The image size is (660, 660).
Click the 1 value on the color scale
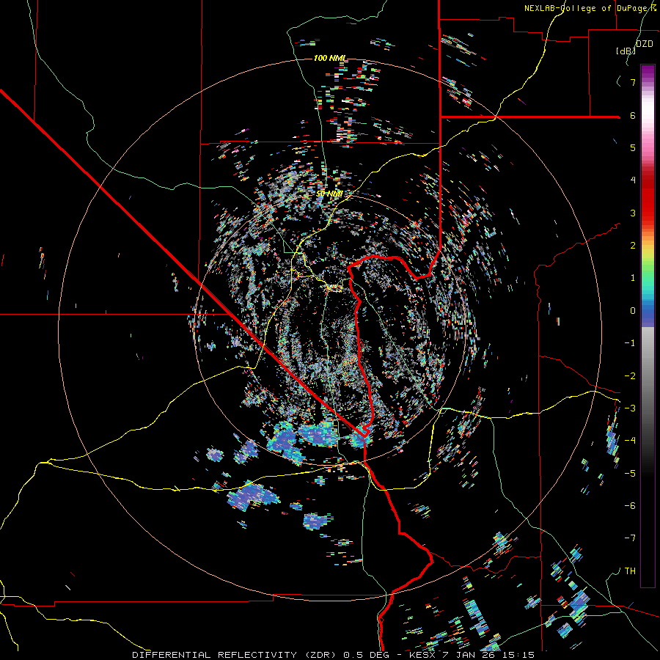click(633, 277)
